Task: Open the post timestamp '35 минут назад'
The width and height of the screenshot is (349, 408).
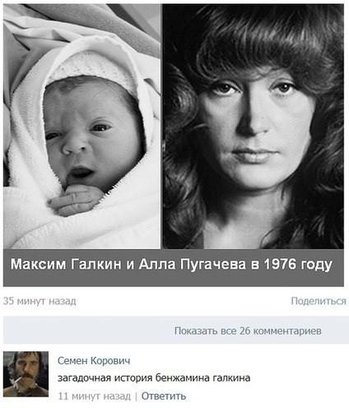Action: click(40, 301)
